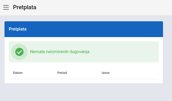Select the blue Pretplata card header
The height and width of the screenshot is (101, 172).
coord(84,29)
